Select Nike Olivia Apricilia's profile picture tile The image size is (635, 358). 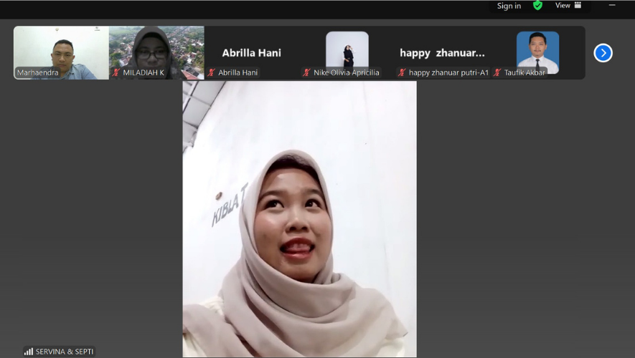tap(347, 50)
